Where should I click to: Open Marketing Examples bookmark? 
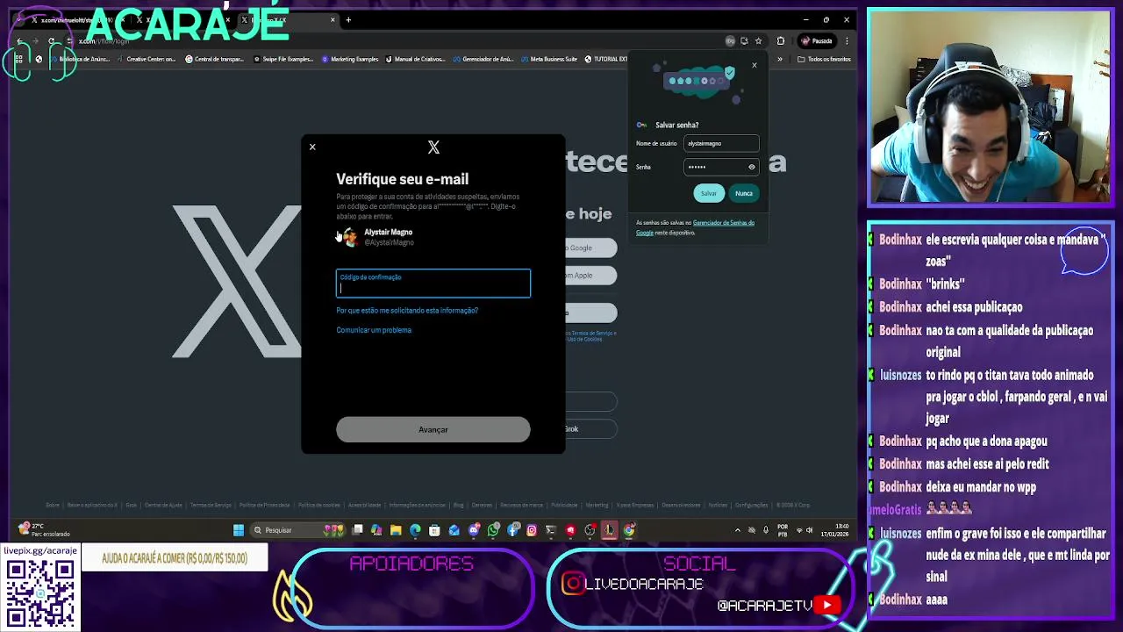[x=350, y=59]
